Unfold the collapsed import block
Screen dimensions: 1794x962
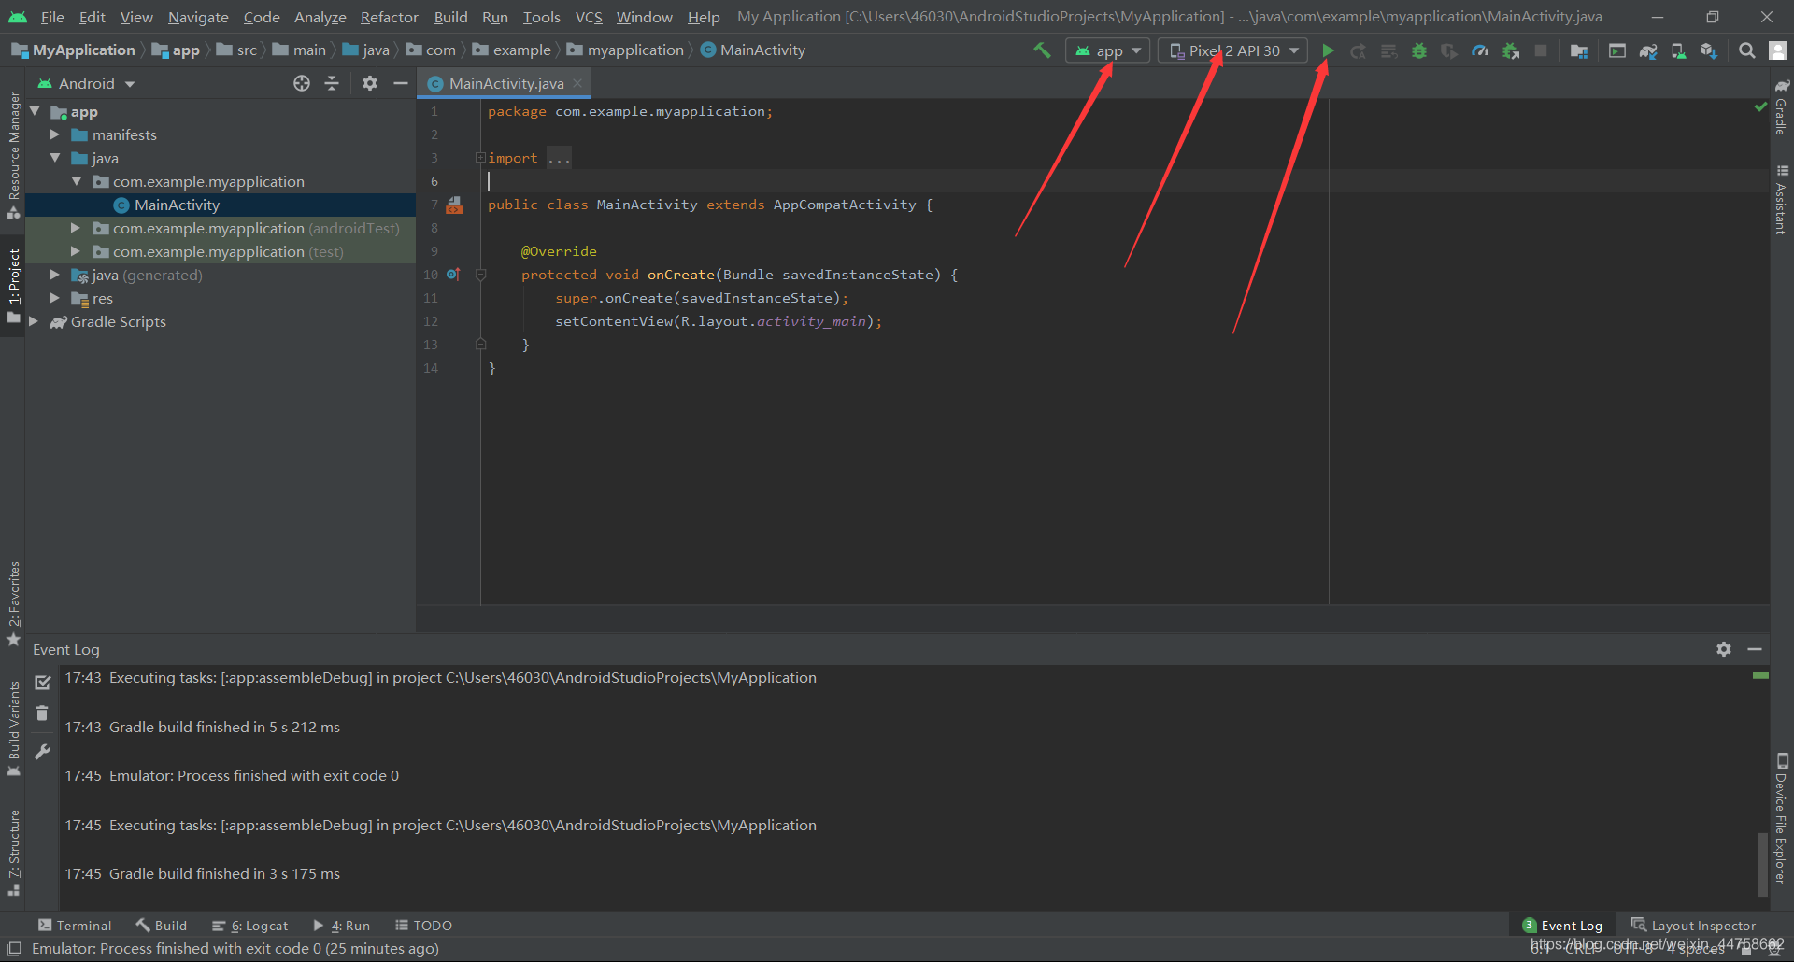(480, 158)
